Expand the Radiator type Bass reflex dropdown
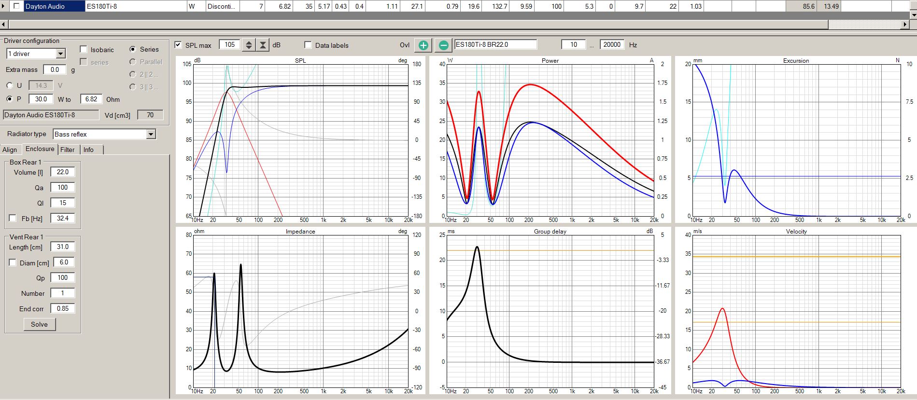The image size is (917, 400). coord(151,134)
